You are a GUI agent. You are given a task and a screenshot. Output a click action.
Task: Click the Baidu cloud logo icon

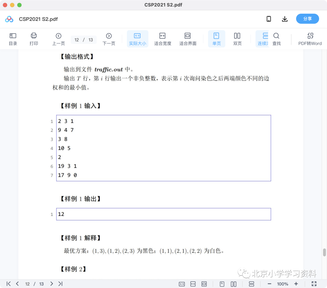(9, 19)
